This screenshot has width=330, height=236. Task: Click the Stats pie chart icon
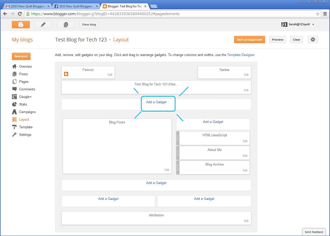point(14,104)
